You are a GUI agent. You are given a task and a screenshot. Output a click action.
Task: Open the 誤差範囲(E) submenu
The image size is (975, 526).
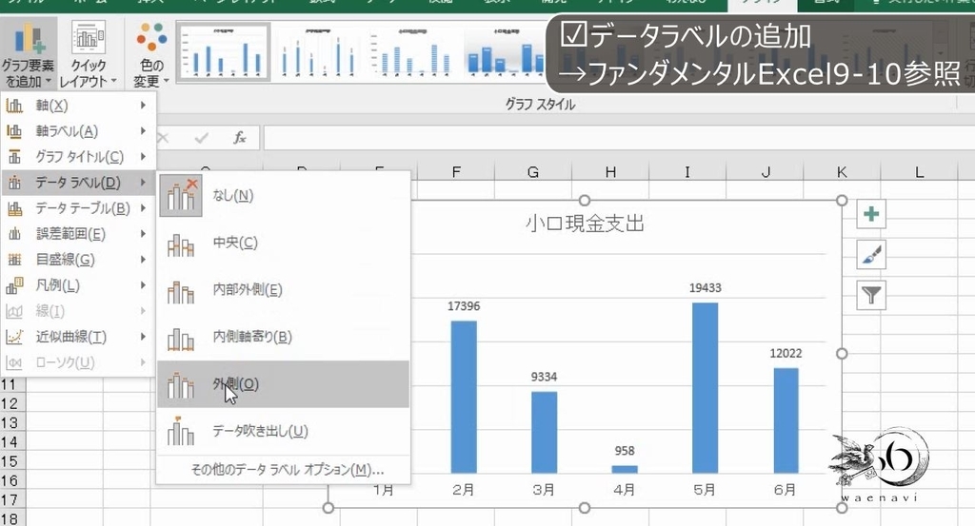pos(78,233)
